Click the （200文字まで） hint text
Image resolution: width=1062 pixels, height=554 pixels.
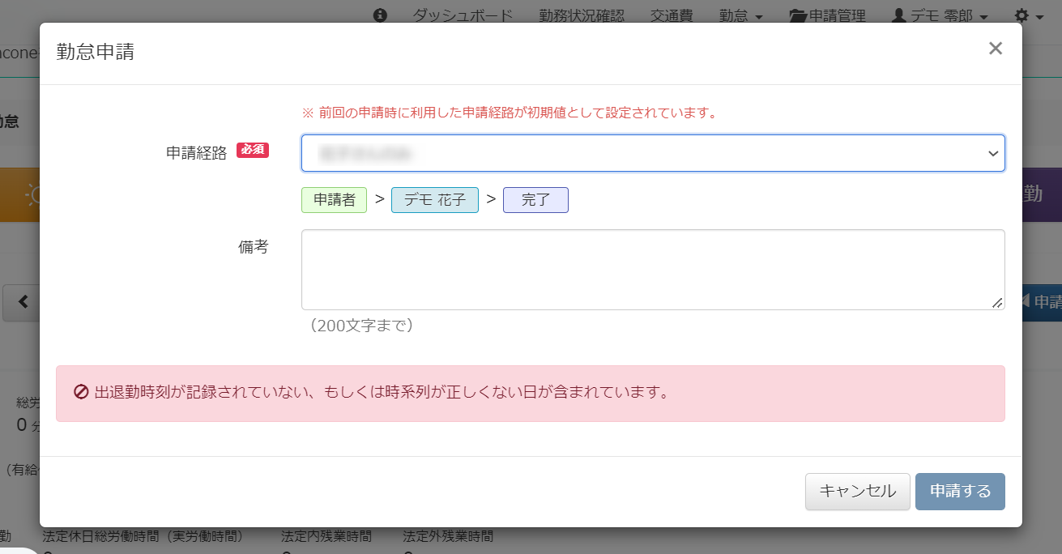tap(361, 326)
